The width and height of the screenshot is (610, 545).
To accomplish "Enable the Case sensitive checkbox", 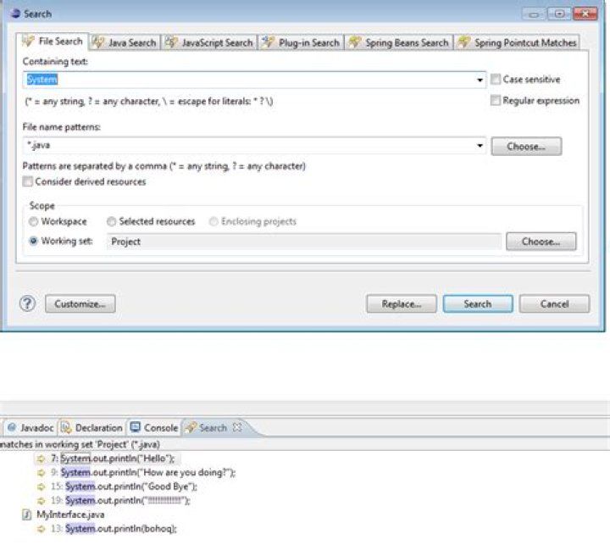I will tap(496, 80).
